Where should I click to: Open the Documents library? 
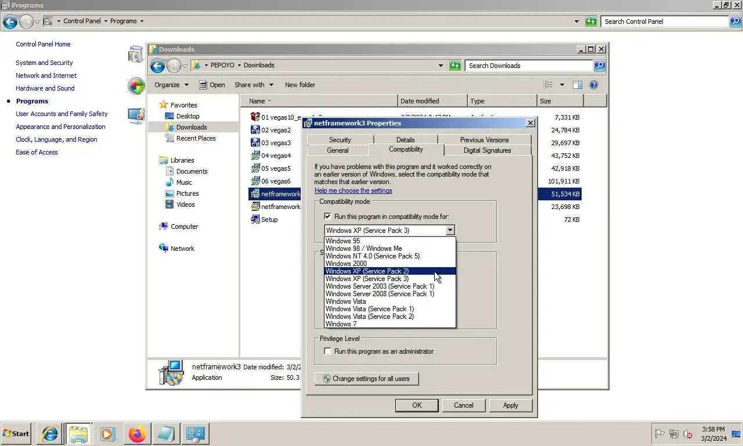click(x=186, y=171)
